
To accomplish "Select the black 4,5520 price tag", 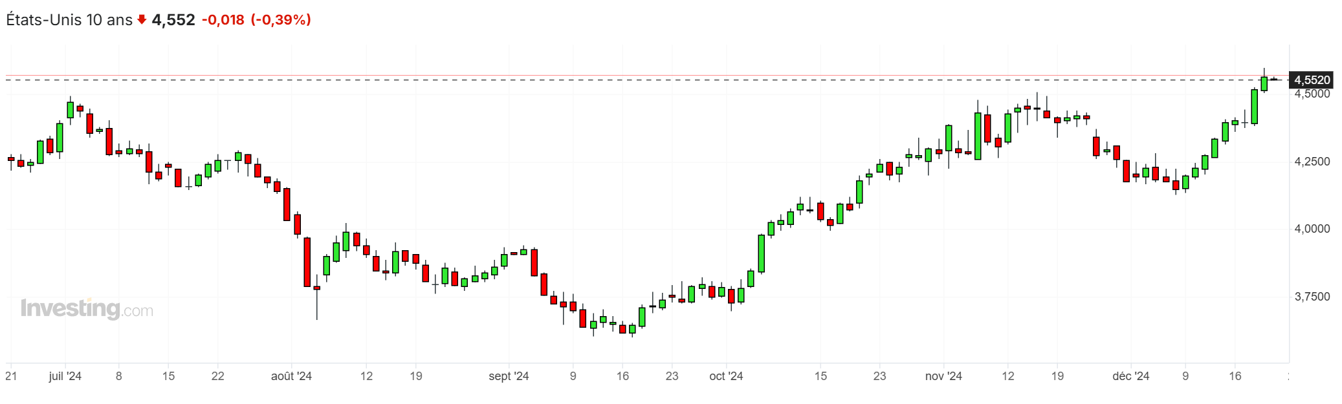I will pyautogui.click(x=1312, y=80).
